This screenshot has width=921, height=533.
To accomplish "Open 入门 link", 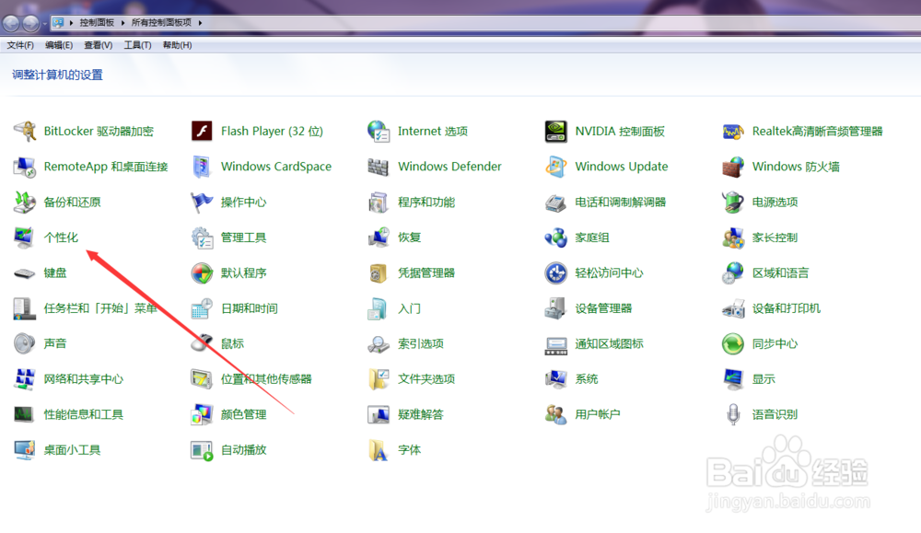I will [410, 308].
